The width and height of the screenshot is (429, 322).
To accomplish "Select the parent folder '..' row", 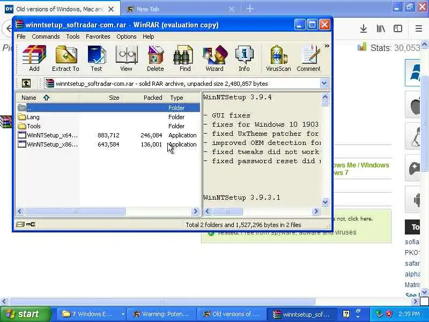I will pyautogui.click(x=108, y=108).
